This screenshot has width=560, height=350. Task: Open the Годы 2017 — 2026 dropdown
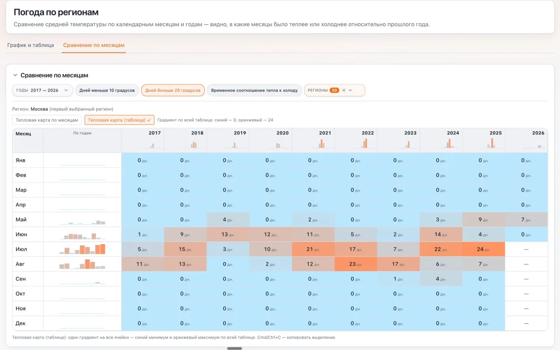point(42,90)
